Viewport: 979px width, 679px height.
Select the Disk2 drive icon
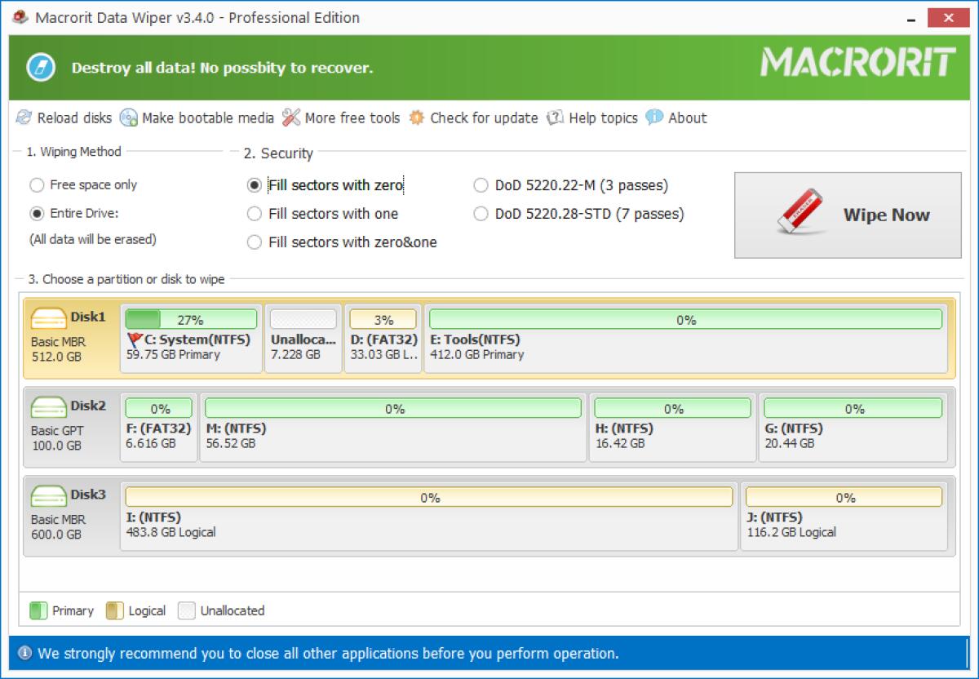(x=48, y=406)
